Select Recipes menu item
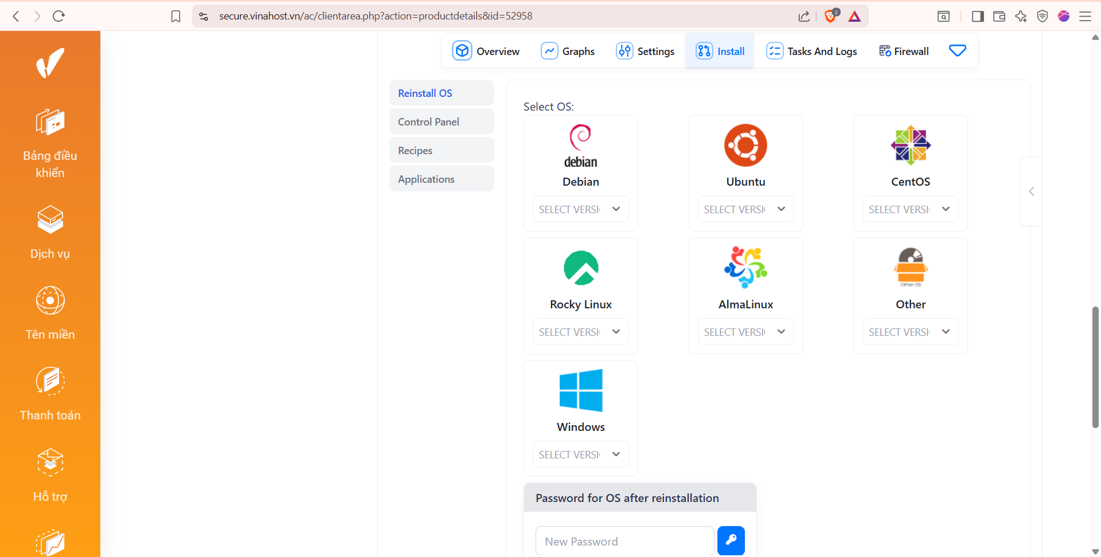This screenshot has width=1101, height=557. point(442,150)
